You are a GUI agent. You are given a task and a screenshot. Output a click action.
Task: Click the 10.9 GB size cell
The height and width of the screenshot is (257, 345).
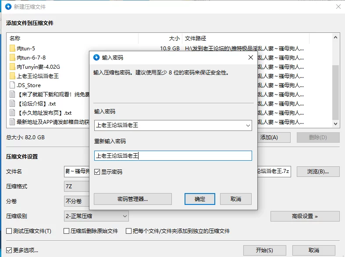(x=170, y=48)
